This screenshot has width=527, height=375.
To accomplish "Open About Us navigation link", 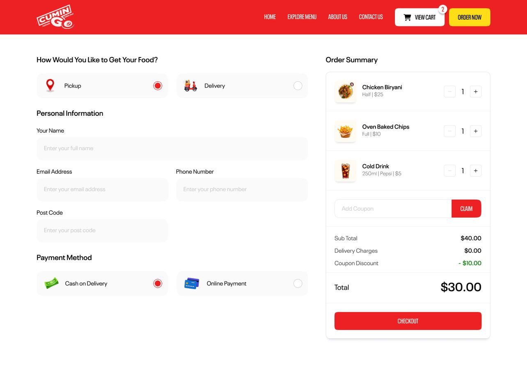I will click(337, 17).
